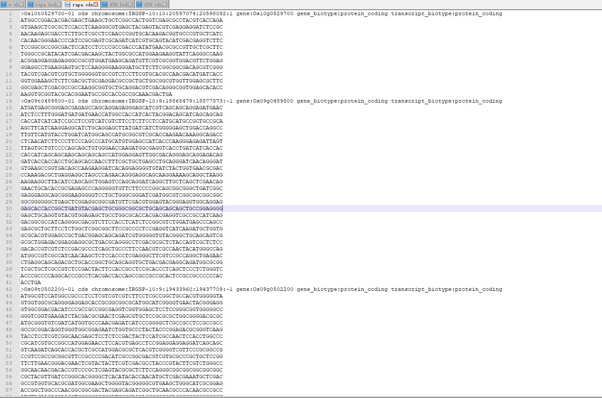Click the sequence beginning ATGGCGTCCATGGCC on line 43

point(122,296)
